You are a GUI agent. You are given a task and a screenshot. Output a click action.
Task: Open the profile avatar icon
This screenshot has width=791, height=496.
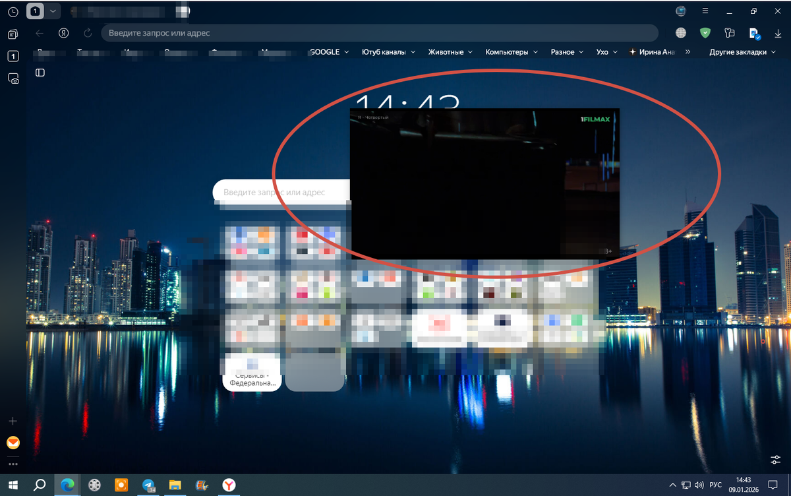click(x=681, y=11)
